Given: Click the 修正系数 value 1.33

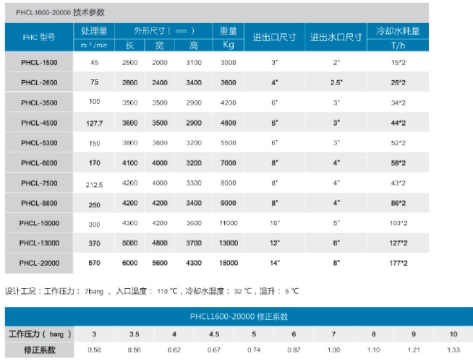Looking at the screenshot, I should pyautogui.click(x=453, y=350).
